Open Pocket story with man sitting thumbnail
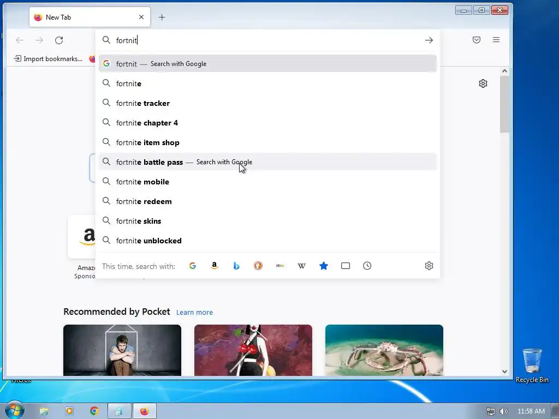This screenshot has height=419, width=559. point(122,350)
